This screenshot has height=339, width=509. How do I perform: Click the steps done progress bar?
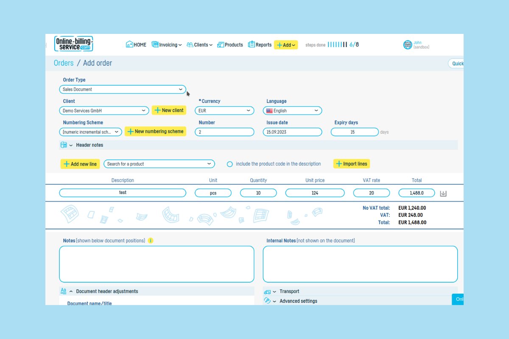[x=337, y=45]
